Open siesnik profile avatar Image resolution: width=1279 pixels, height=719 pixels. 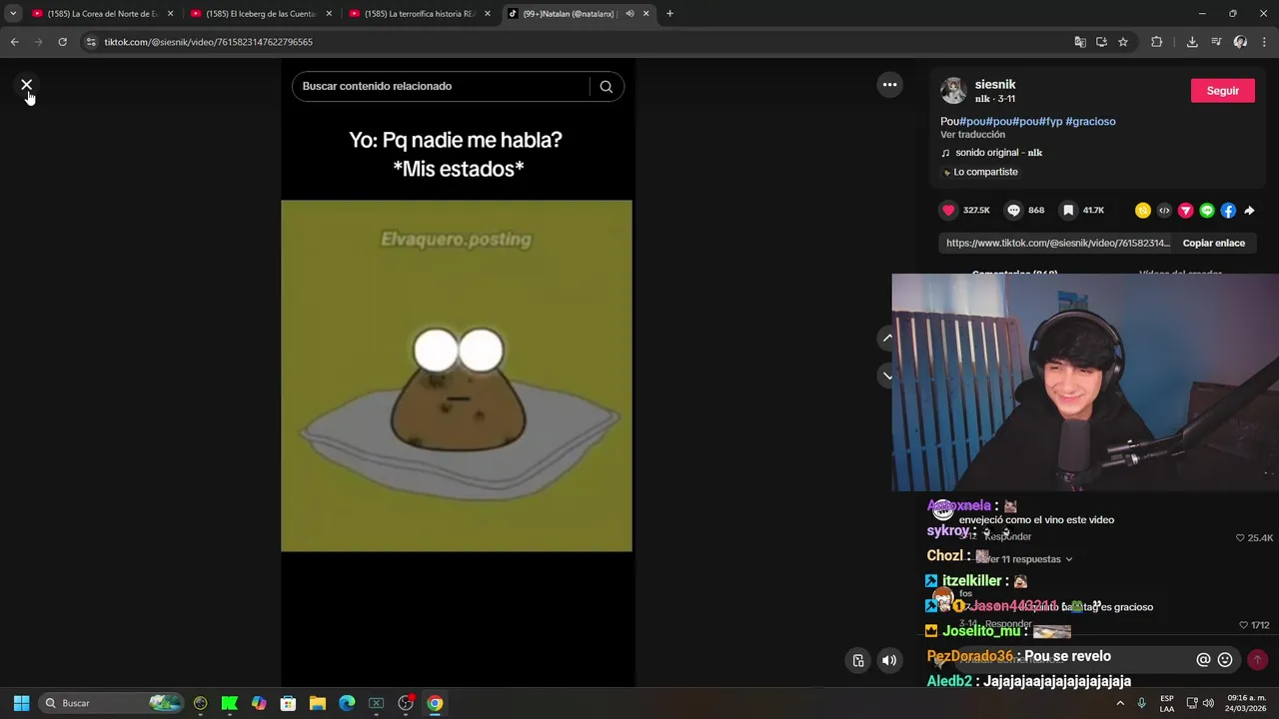(x=953, y=91)
